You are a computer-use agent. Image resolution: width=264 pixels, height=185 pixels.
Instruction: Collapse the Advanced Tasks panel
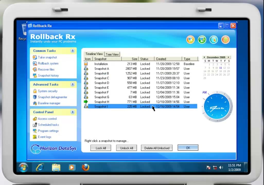[x=73, y=85]
